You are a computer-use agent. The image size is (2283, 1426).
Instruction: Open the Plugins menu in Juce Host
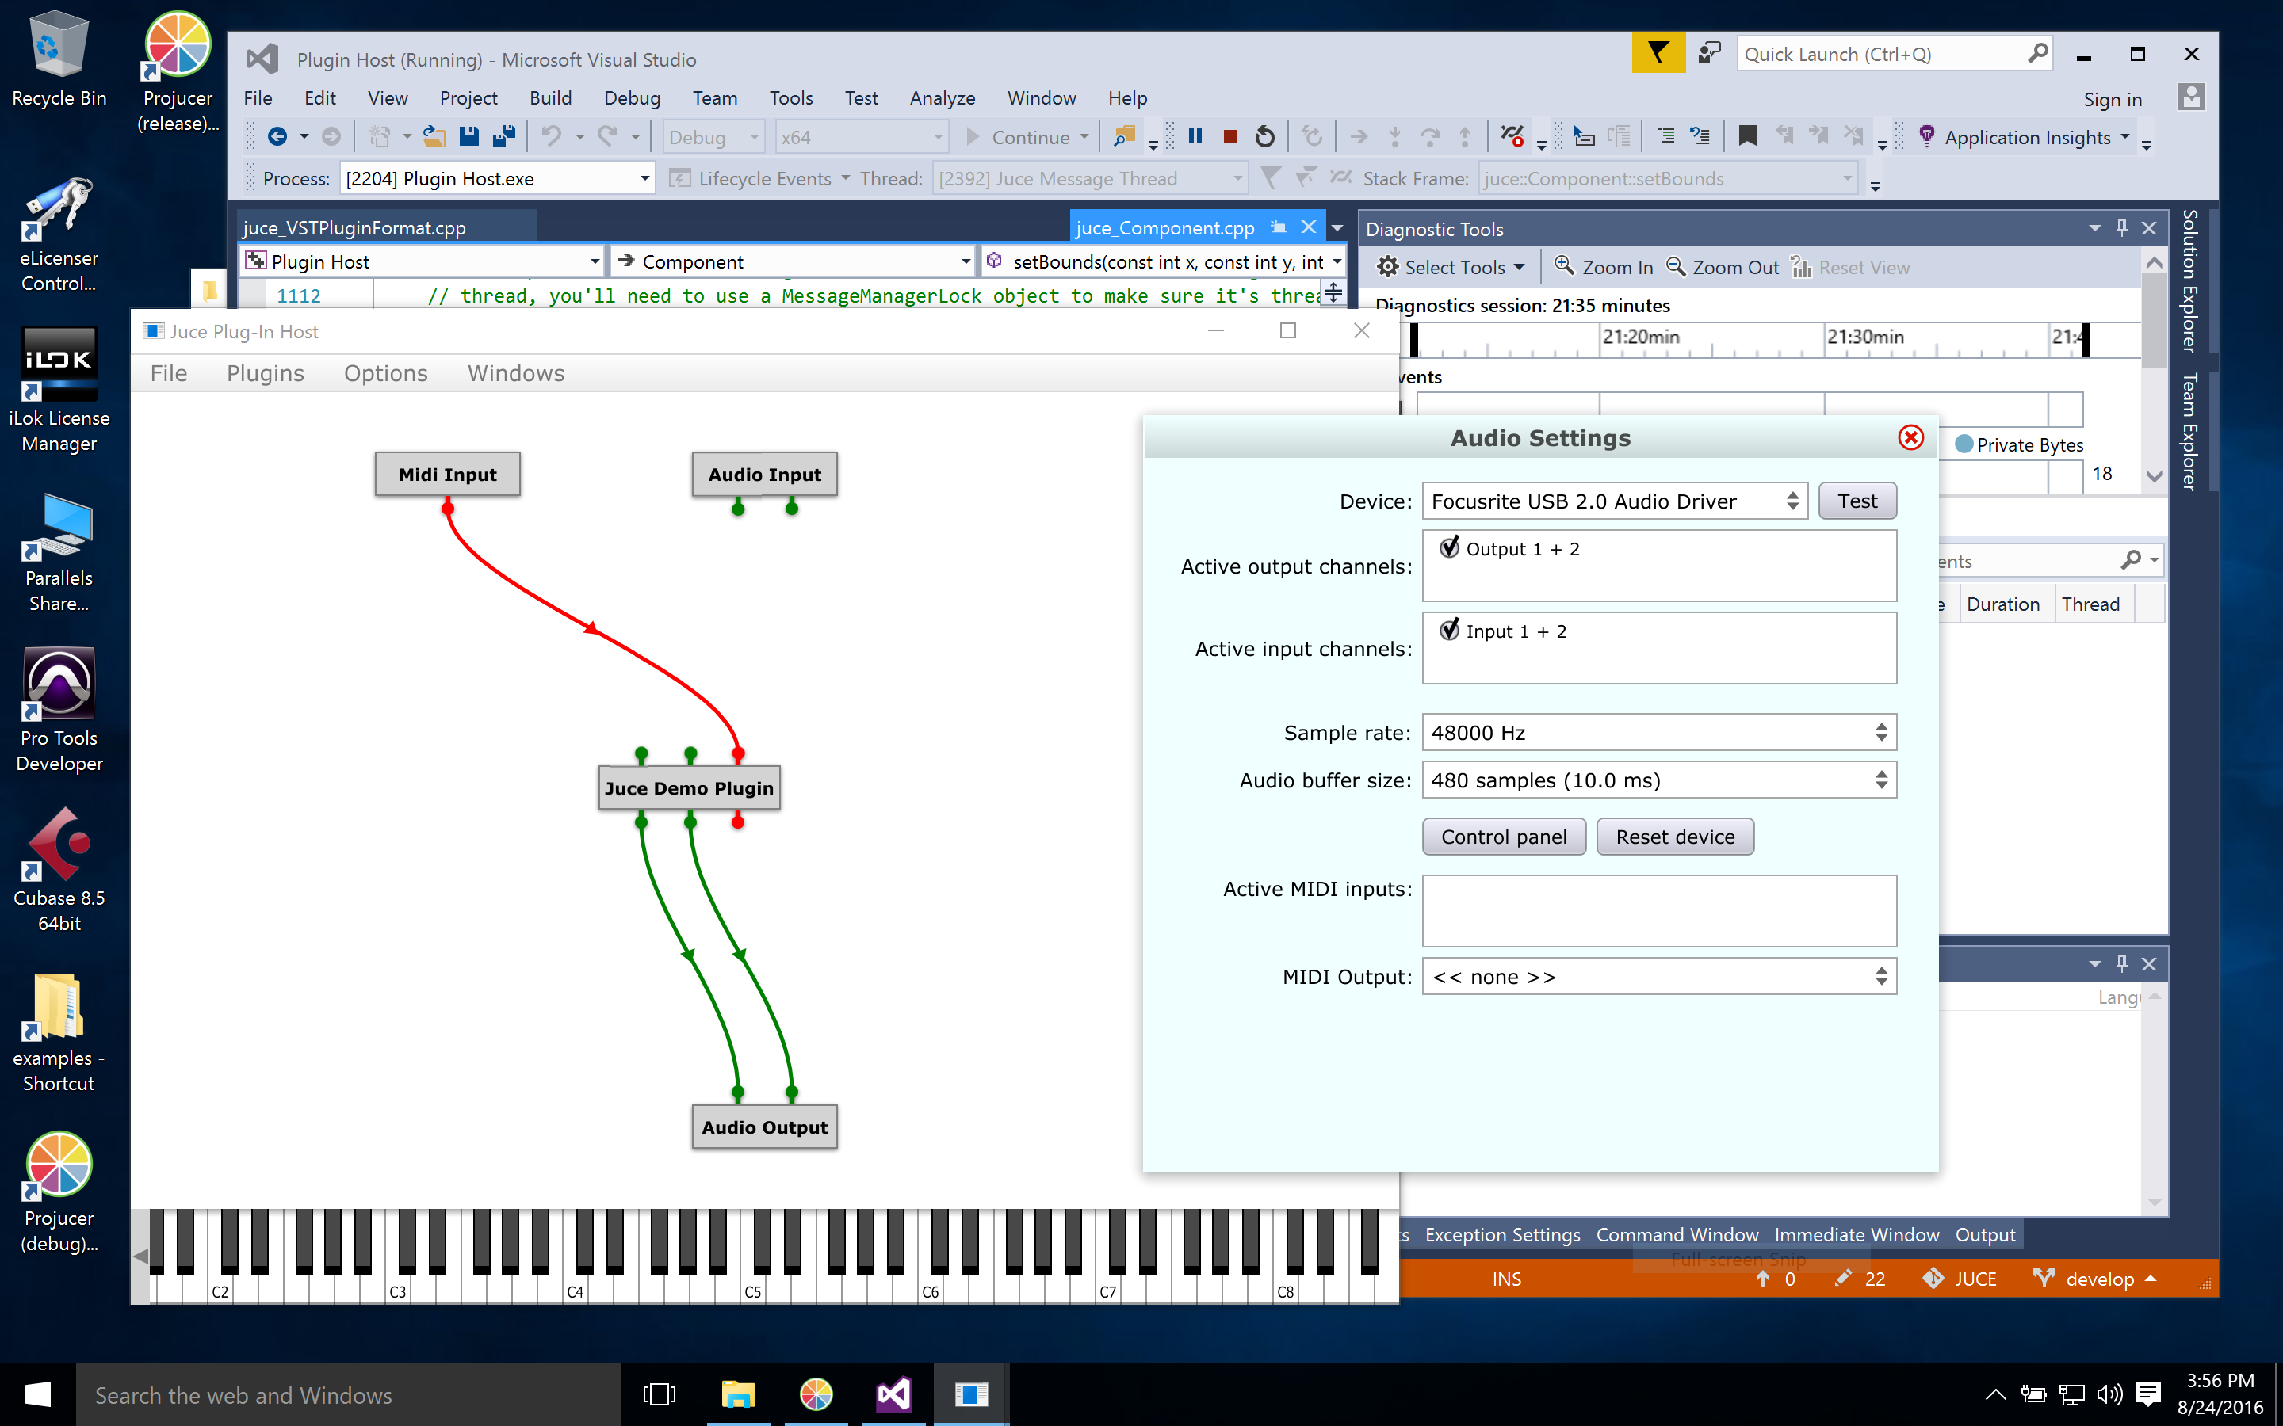265,373
